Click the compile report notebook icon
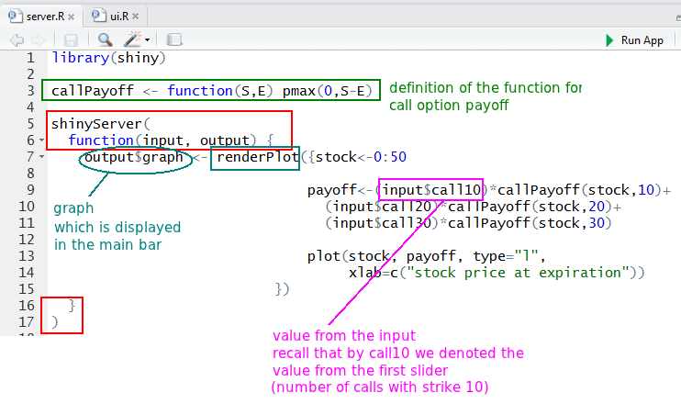Screen dimensions: 681x404 click(174, 40)
